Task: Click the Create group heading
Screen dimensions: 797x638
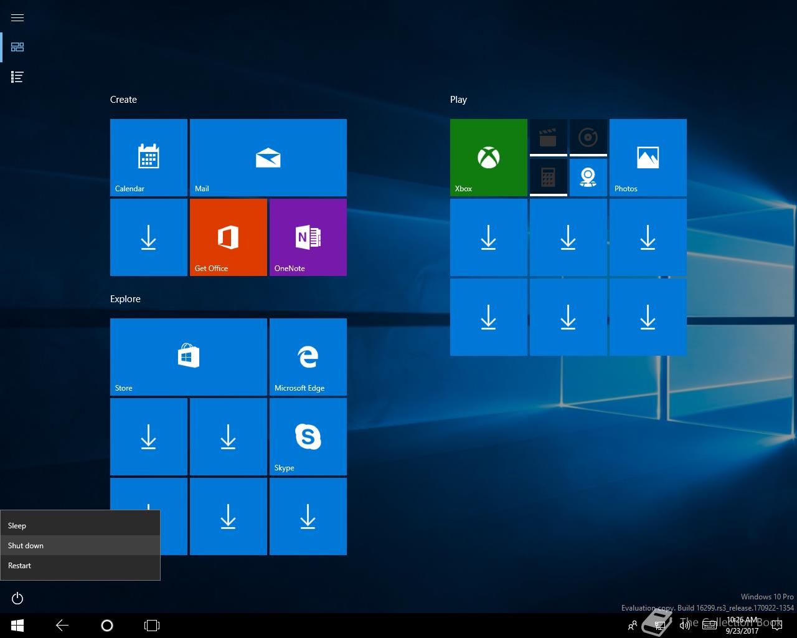Action: click(x=123, y=100)
